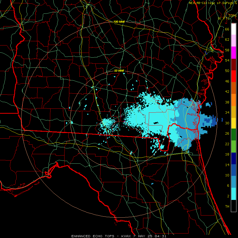Click legend value 2
The width and height of the screenshot is (238, 238).
click(228, 196)
